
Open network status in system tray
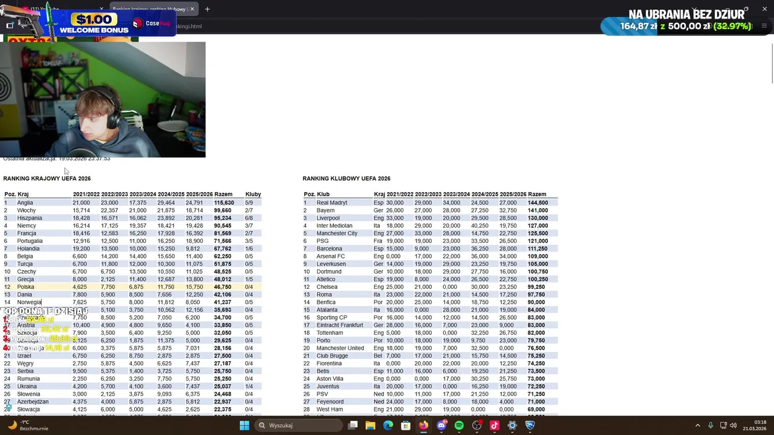coord(723,425)
